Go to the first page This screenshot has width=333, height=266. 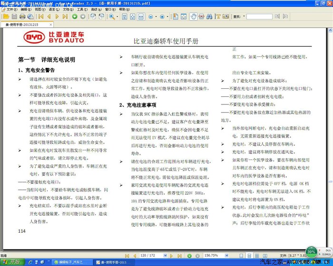[x=42, y=16]
